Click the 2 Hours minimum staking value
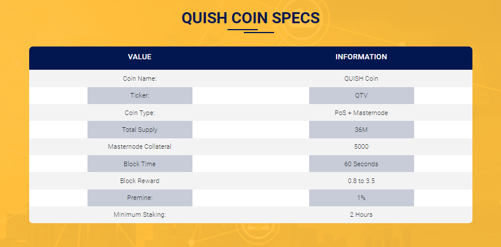Image resolution: width=501 pixels, height=247 pixels. coord(361,214)
